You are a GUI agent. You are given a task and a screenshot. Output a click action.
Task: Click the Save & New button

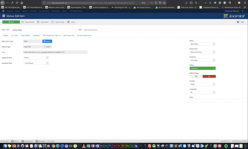coord(43,22)
